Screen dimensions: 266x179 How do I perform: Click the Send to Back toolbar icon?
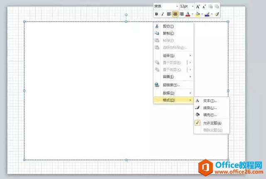click(217, 7)
